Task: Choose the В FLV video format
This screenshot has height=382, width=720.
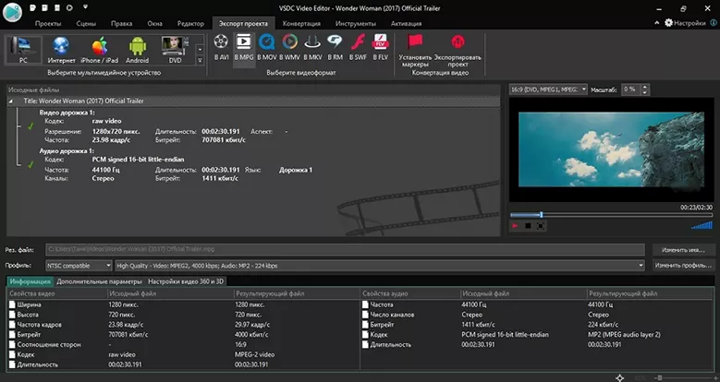Action: pyautogui.click(x=380, y=48)
